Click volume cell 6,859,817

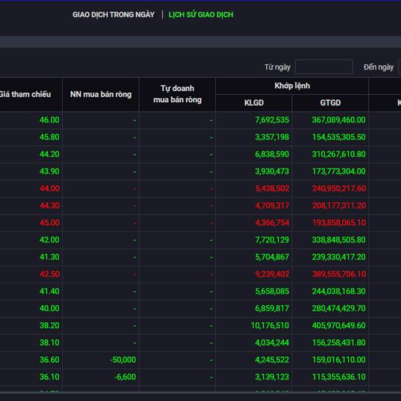[272, 308]
